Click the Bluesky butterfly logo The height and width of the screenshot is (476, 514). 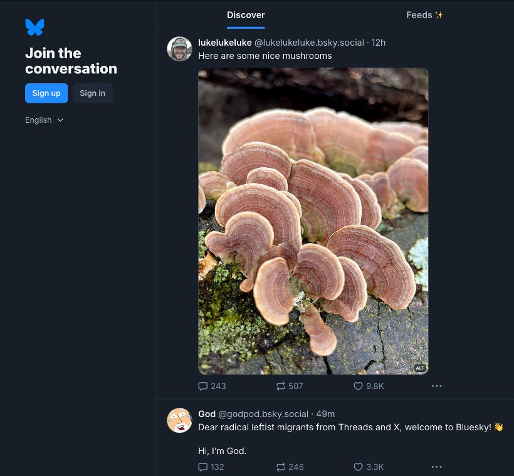(34, 27)
